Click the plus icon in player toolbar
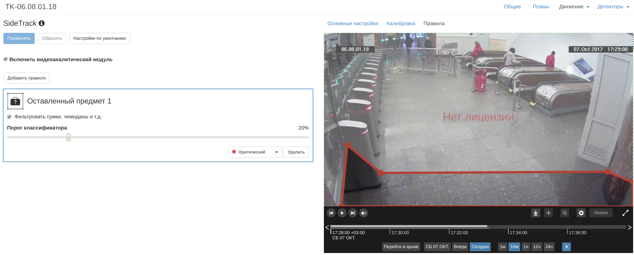The image size is (634, 255). tap(548, 213)
